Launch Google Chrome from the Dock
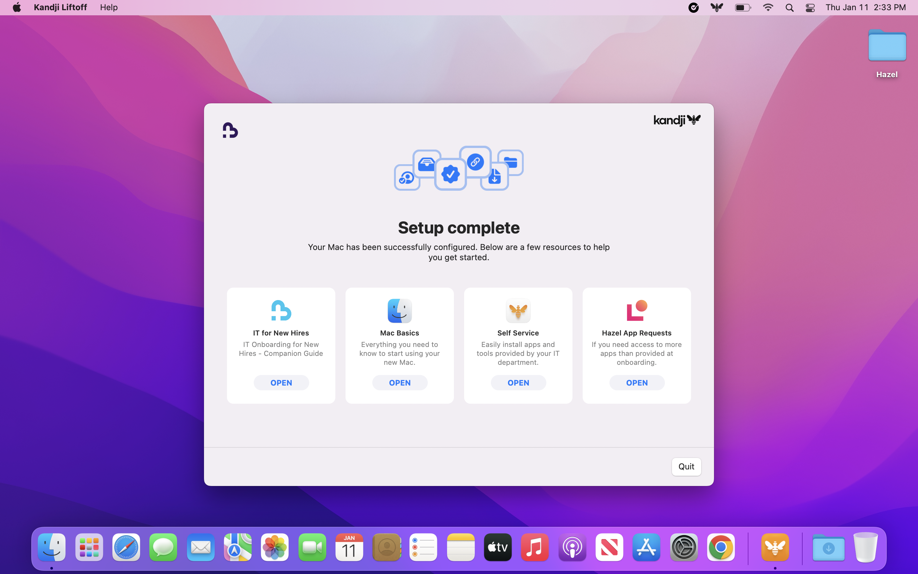 click(721, 548)
